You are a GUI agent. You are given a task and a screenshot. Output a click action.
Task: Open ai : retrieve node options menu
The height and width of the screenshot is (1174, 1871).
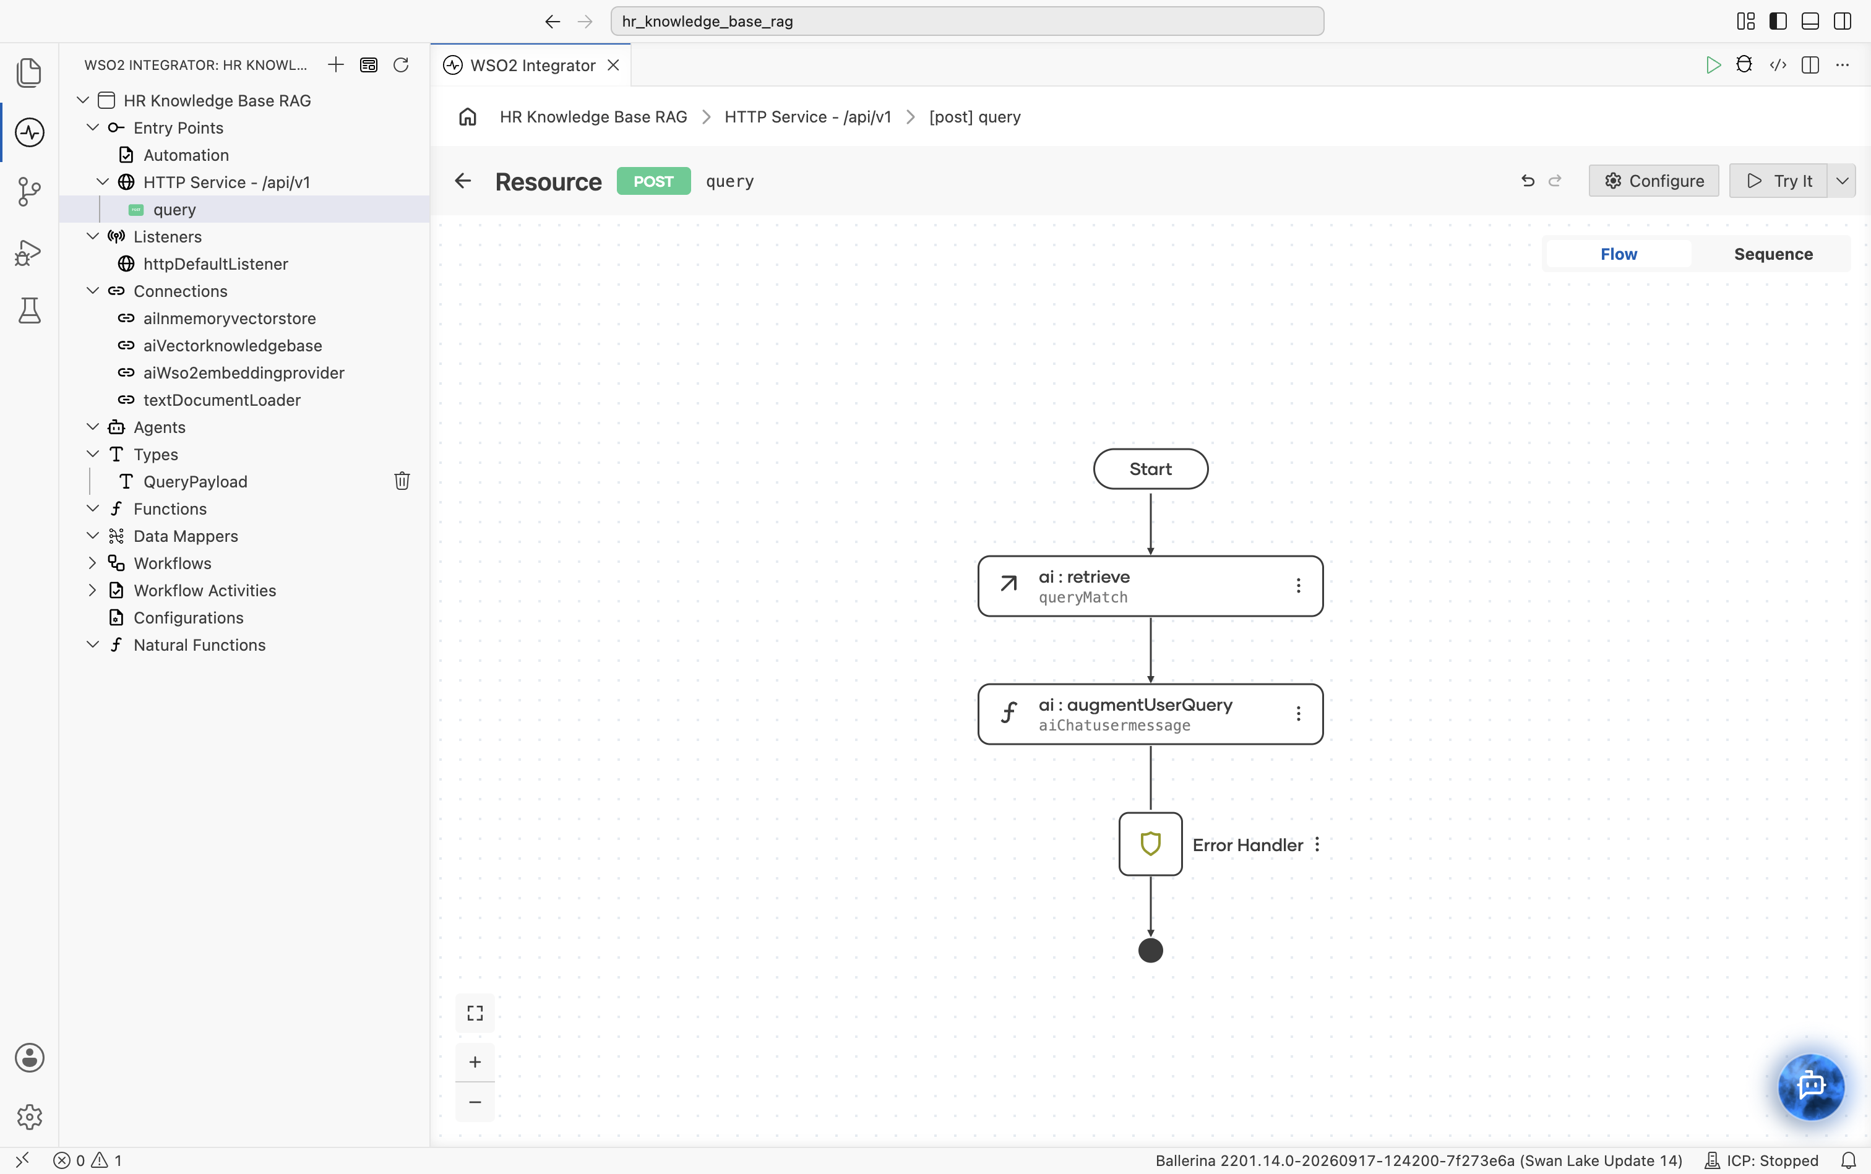tap(1298, 585)
